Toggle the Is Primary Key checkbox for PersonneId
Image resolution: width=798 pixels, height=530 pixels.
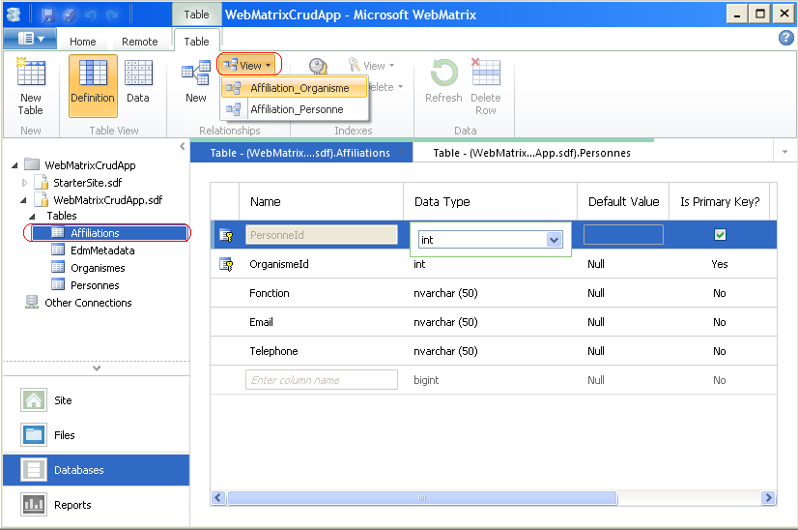720,235
